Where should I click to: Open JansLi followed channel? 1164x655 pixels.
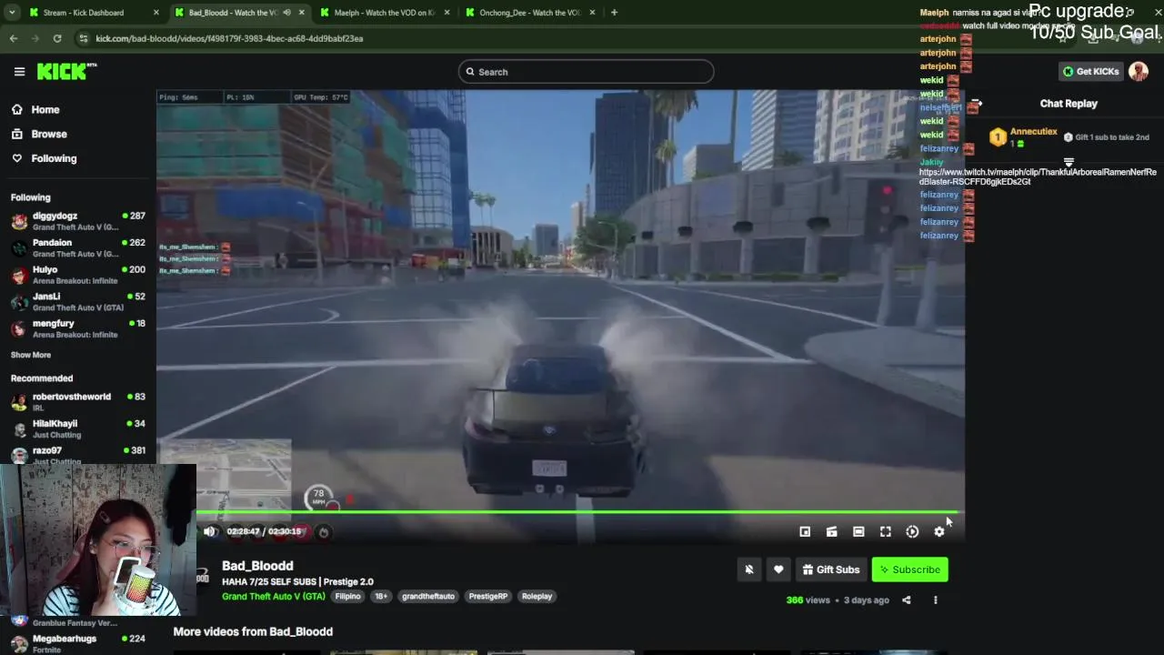click(78, 301)
